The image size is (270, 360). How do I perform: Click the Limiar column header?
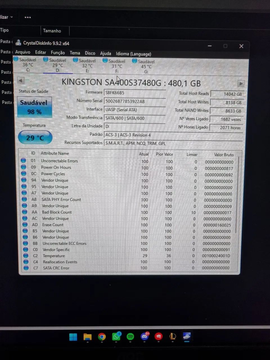pyautogui.click(x=192, y=154)
